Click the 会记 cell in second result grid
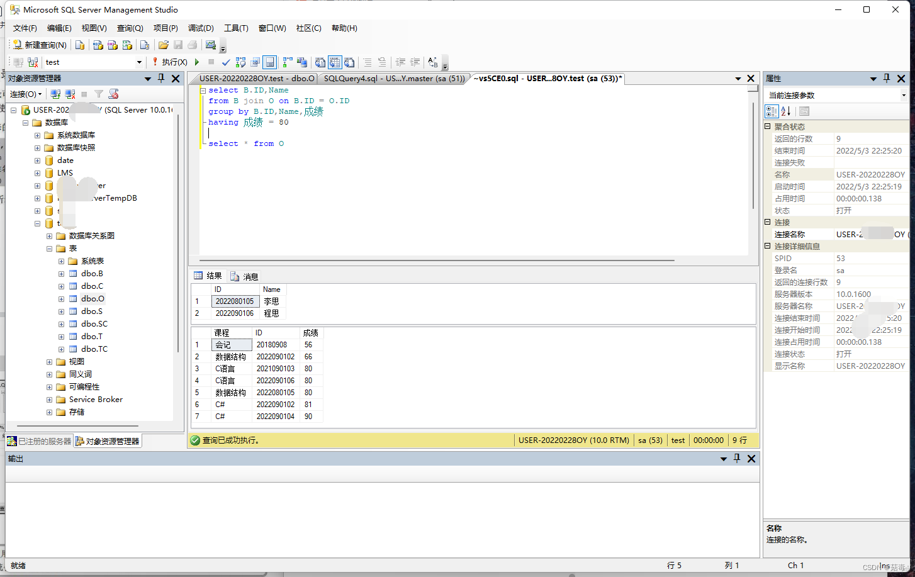This screenshot has height=577, width=915. [x=232, y=345]
